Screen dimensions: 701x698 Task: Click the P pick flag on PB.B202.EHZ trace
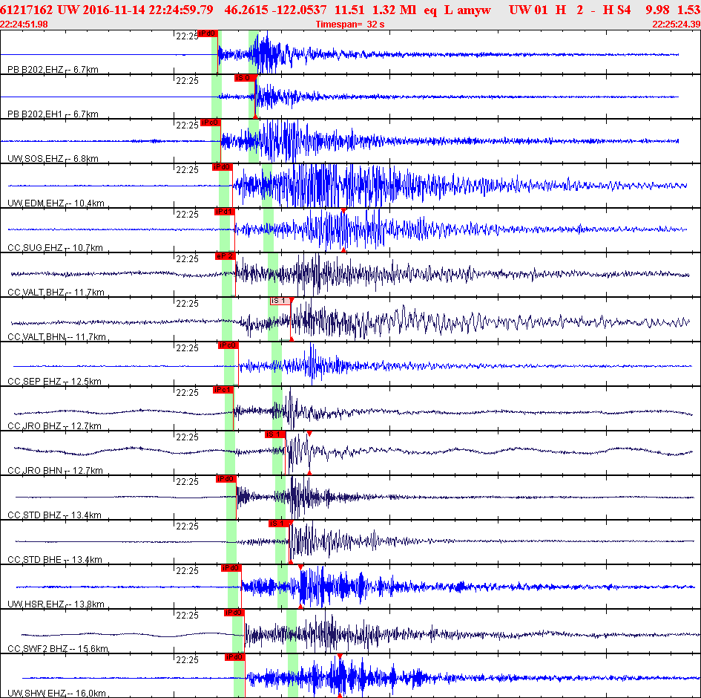208,33
